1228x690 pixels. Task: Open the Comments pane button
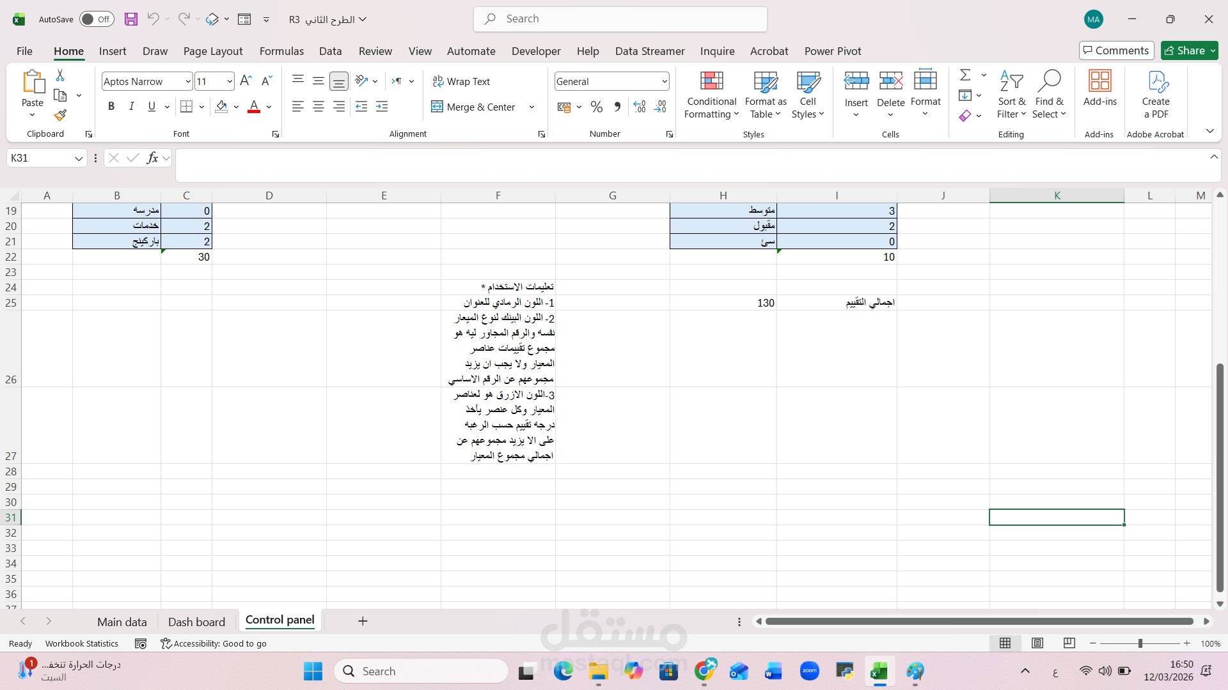[x=1116, y=50]
